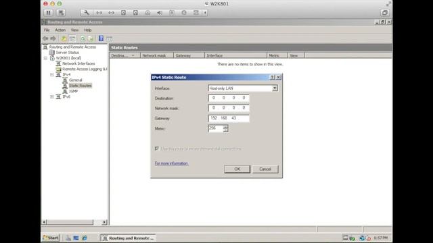This screenshot has width=433, height=243.
Task: Open Server Manager from the quick launch
Action: click(68, 238)
